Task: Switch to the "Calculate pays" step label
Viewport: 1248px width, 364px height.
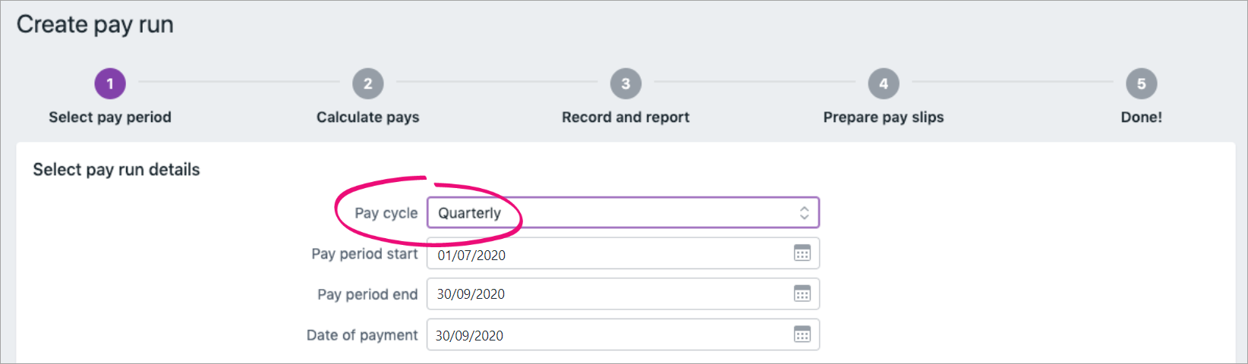Action: pyautogui.click(x=368, y=117)
